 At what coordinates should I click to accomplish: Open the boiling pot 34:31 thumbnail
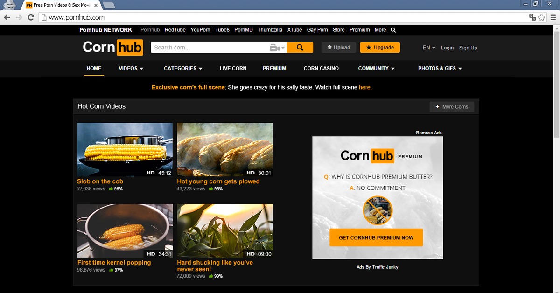tap(125, 231)
